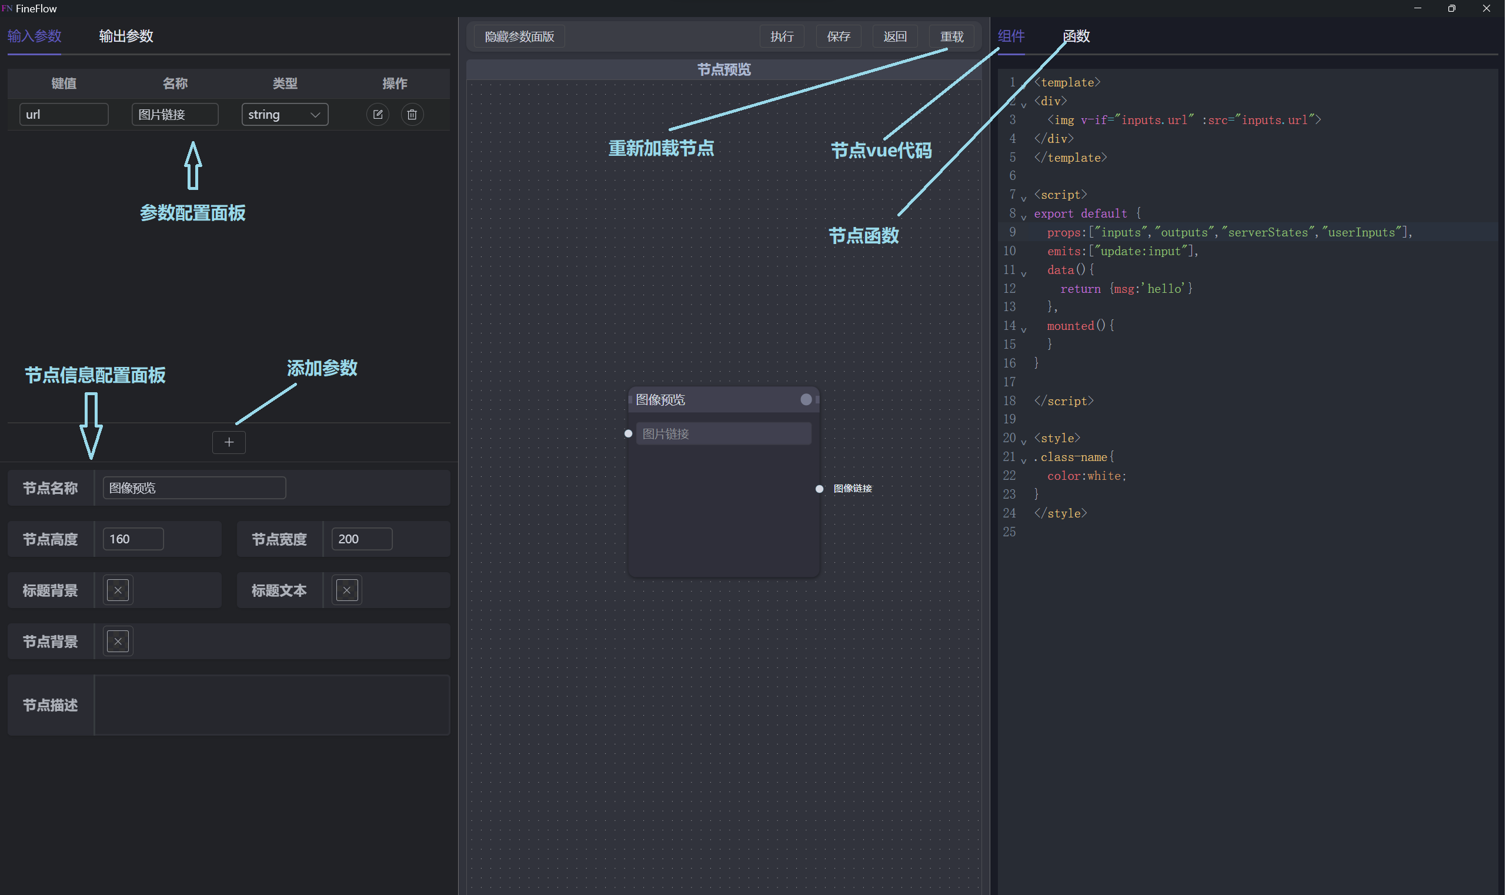Click the 节点宽度 input showing 200
The image size is (1506, 895).
click(362, 539)
